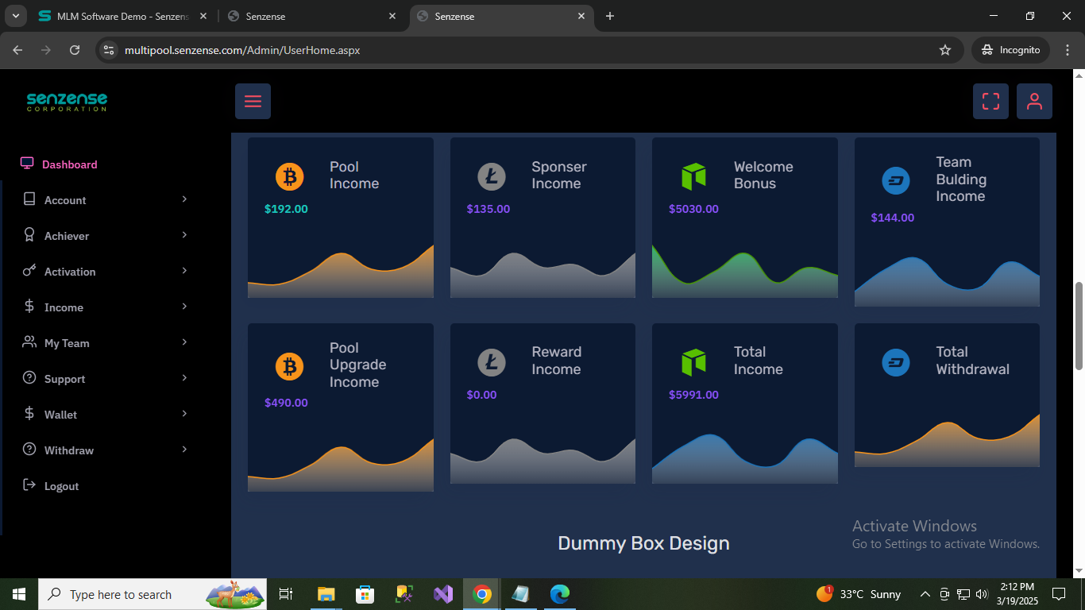The width and height of the screenshot is (1085, 610).
Task: Switch to the MLM Software Demo tab
Action: [x=123, y=17]
